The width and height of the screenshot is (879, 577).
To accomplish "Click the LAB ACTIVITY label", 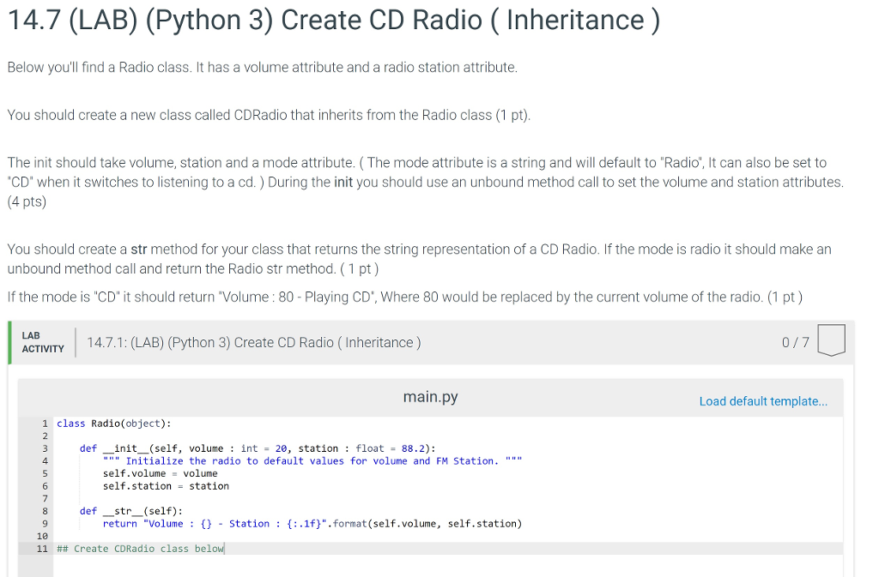I will click(40, 341).
